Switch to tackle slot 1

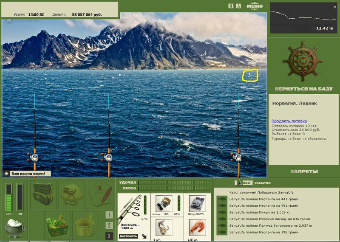[x=109, y=215]
